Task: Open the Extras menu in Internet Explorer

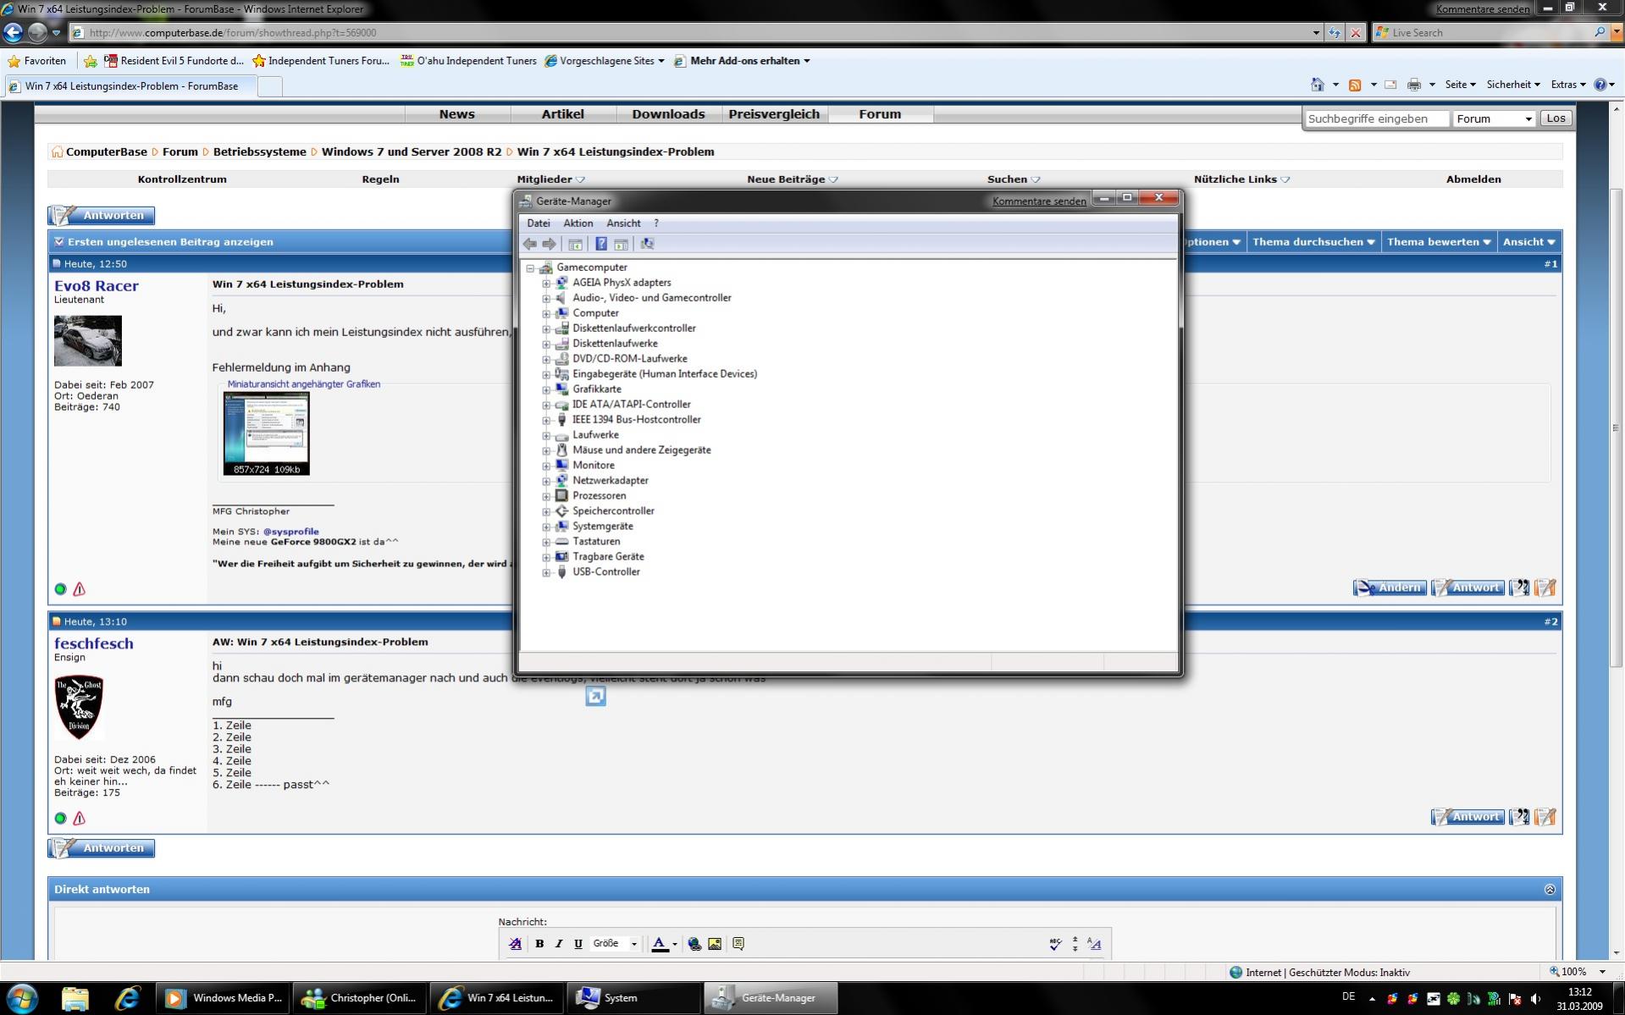Action: (x=1568, y=85)
